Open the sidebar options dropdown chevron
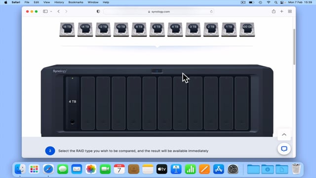Image resolution: width=316 pixels, height=178 pixels. pyautogui.click(x=51, y=11)
